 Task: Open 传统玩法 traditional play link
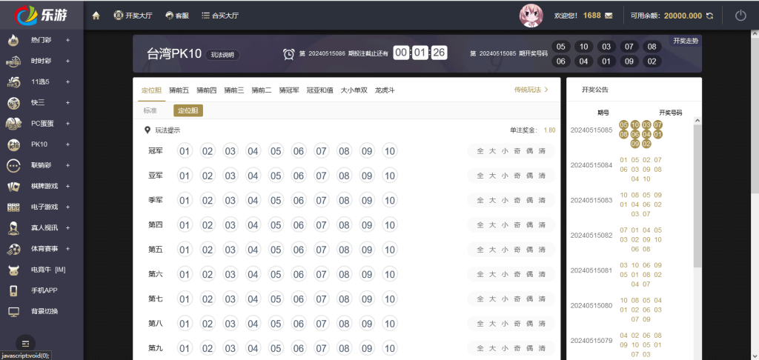(531, 90)
